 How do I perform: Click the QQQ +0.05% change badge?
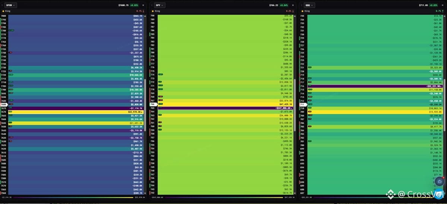[433, 5]
